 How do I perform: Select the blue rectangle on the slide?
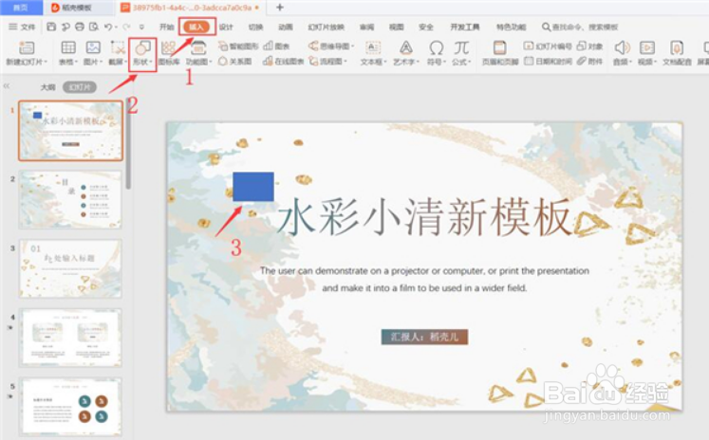tap(253, 187)
